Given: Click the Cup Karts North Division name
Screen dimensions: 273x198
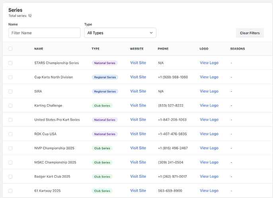Looking at the screenshot, I should [x=54, y=77].
